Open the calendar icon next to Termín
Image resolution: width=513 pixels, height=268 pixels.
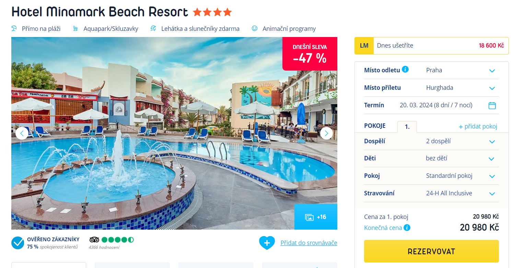[x=492, y=106]
